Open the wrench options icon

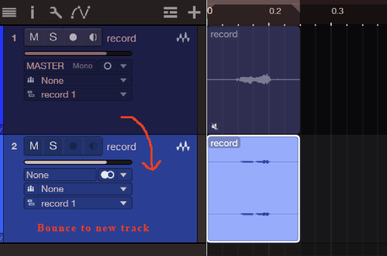(56, 12)
